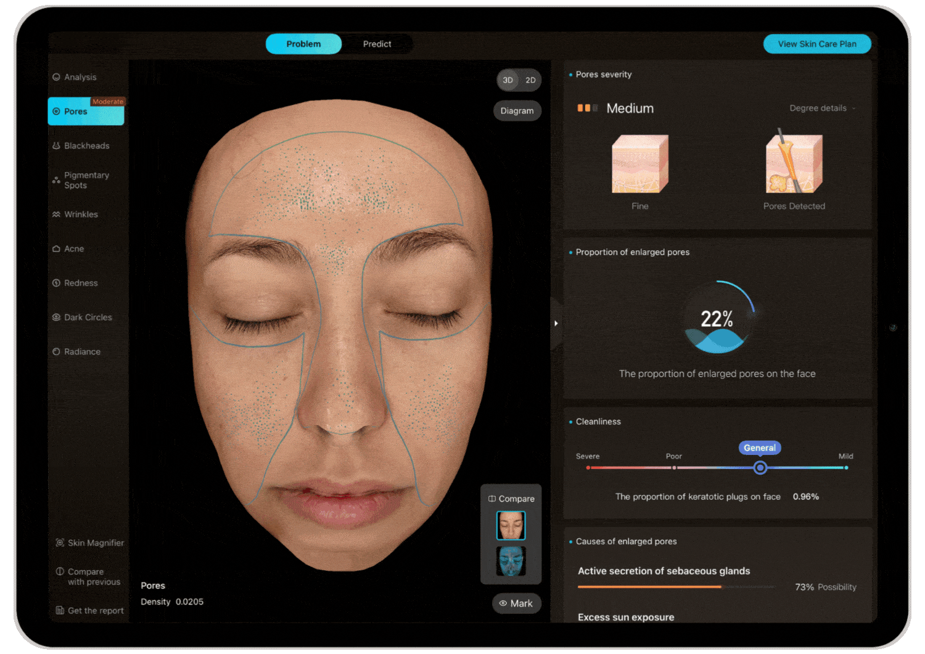The width and height of the screenshot is (925, 654).
Task: Open the Redness sidebar icon
Action: [x=57, y=283]
